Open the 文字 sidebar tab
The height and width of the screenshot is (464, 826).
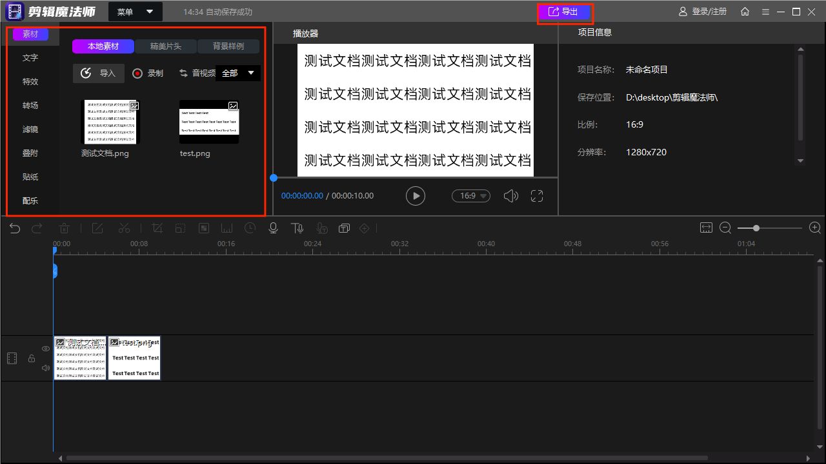(30, 58)
